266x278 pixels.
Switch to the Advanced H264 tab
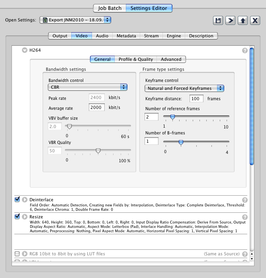tap(171, 59)
